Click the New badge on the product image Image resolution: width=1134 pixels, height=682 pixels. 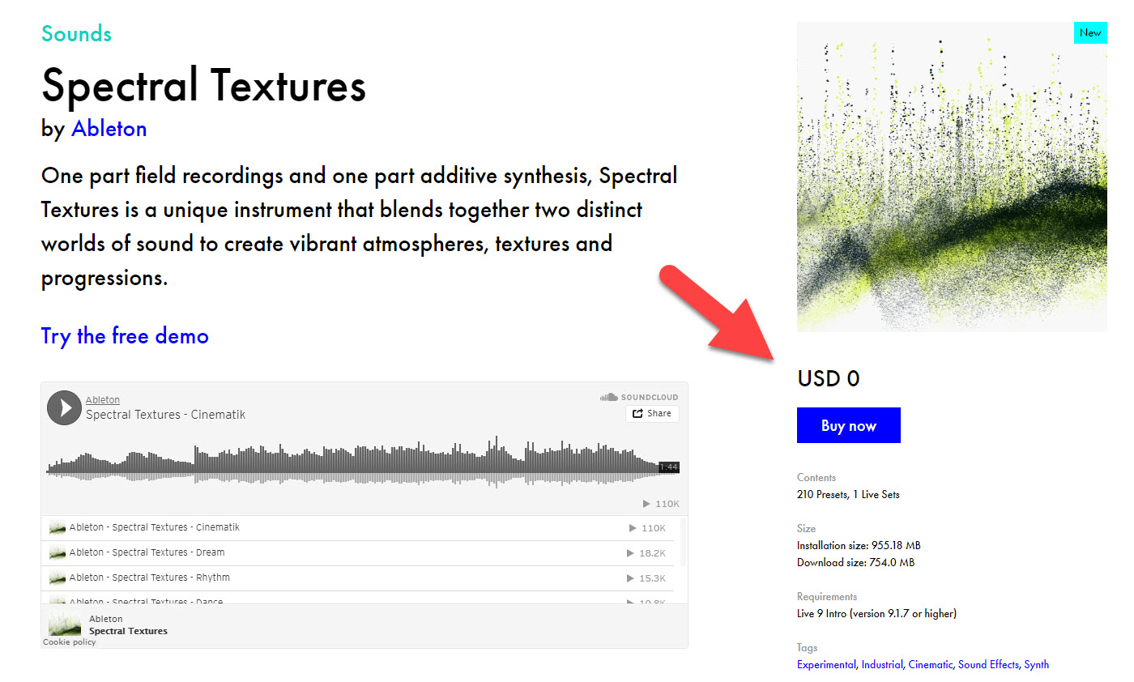tap(1090, 32)
